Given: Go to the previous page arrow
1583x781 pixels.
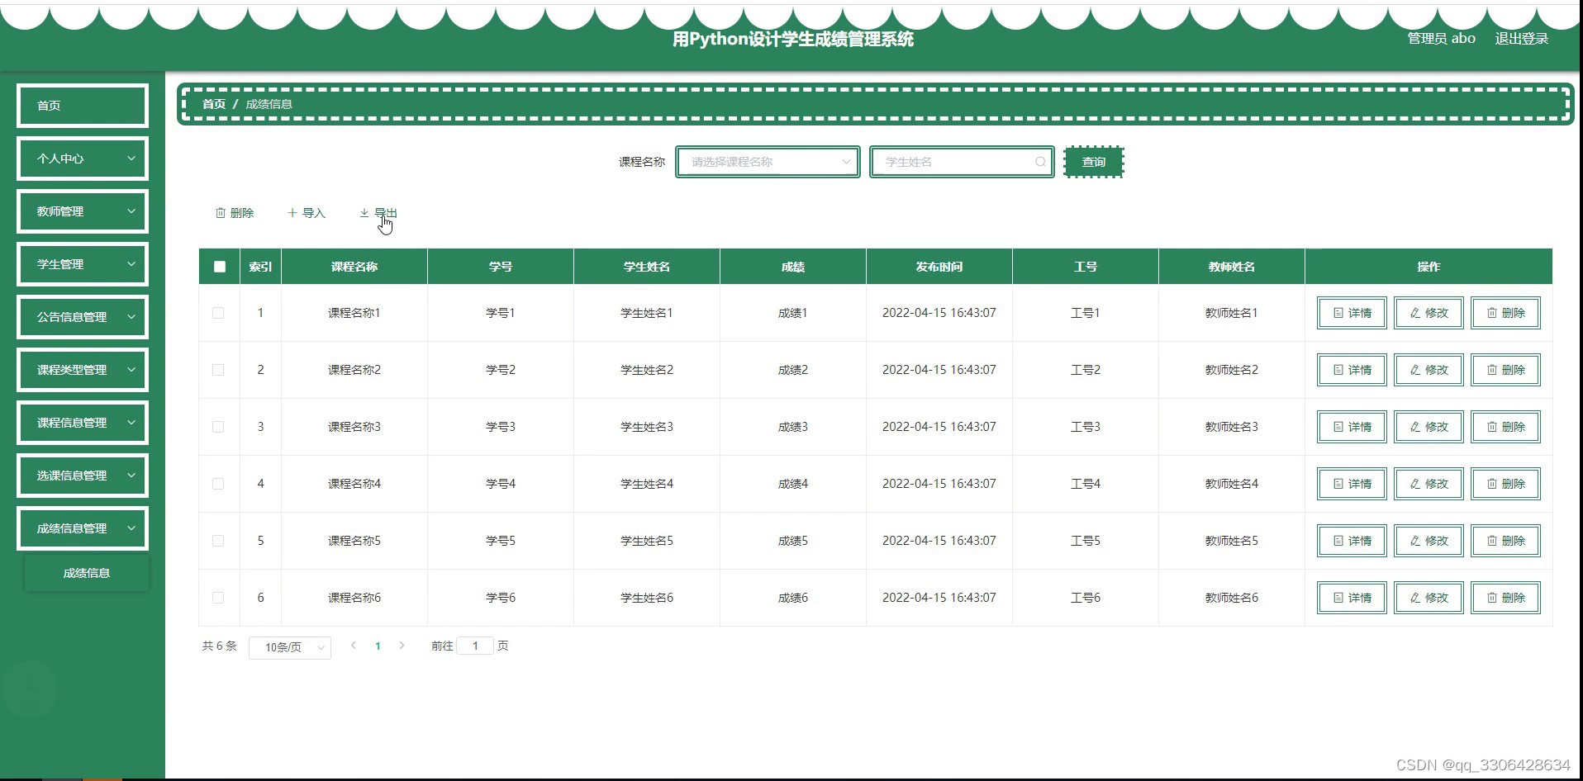Looking at the screenshot, I should (354, 646).
